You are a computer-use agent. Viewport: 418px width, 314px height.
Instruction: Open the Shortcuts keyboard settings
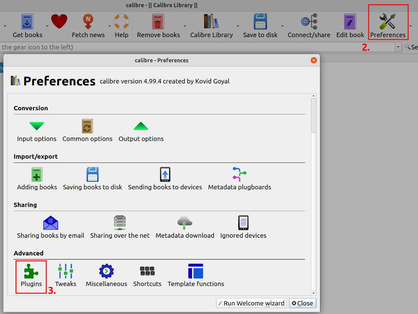coord(148,275)
